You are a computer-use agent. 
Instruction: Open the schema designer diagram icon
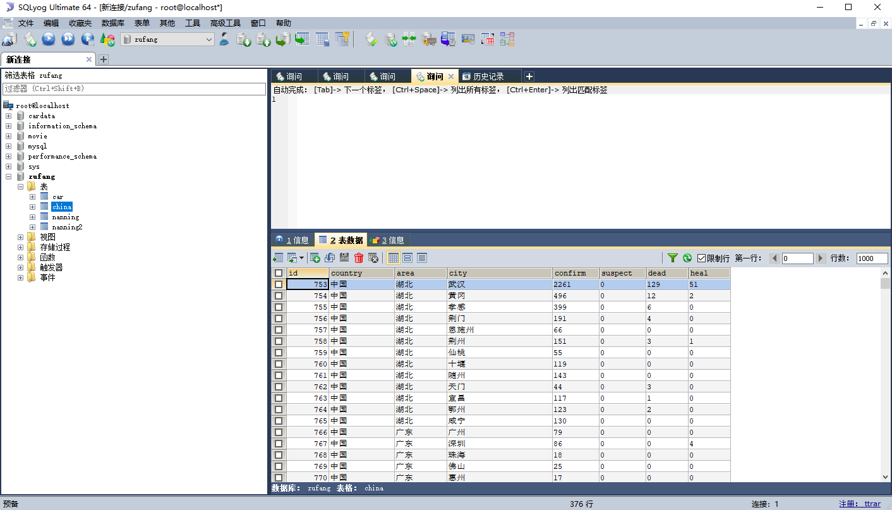pos(507,39)
